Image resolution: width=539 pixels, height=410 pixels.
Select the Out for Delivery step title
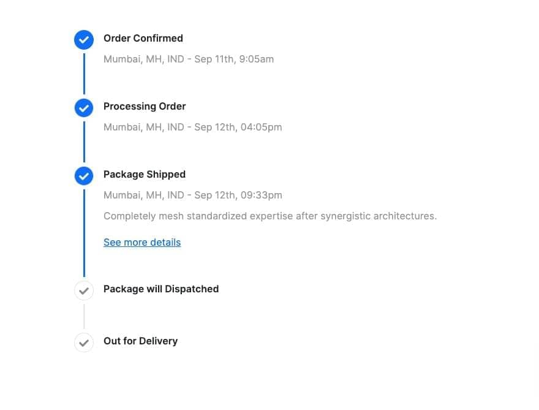click(x=140, y=341)
